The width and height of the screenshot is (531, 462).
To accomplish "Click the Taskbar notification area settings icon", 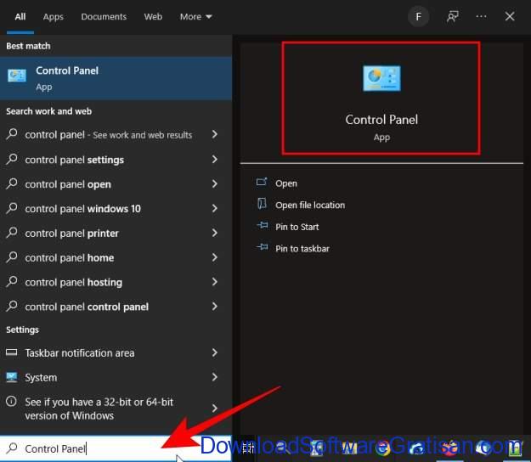I will coord(12,352).
